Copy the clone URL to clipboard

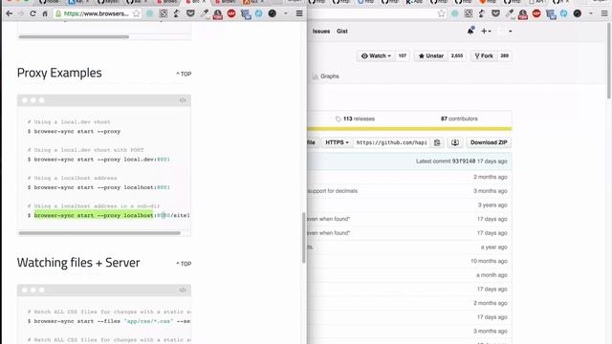coord(437,142)
